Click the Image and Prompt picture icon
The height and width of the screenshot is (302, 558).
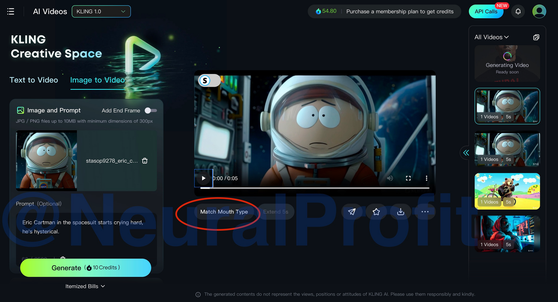pos(20,110)
